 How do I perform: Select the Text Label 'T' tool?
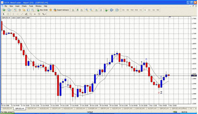pyautogui.click(x=39, y=14)
